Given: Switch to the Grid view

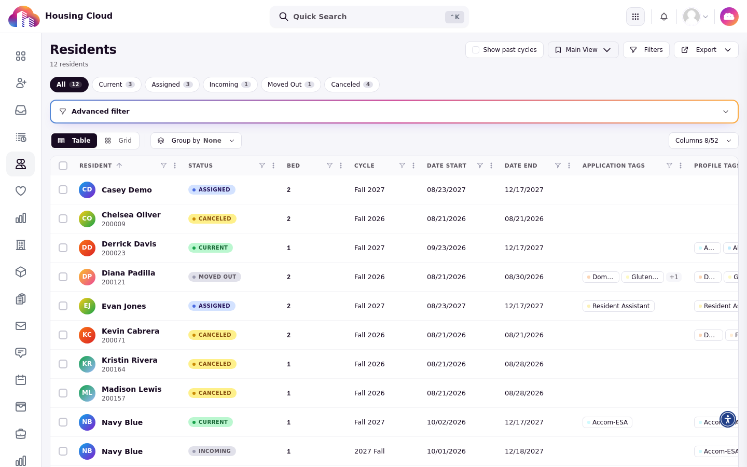Looking at the screenshot, I should [x=118, y=141].
